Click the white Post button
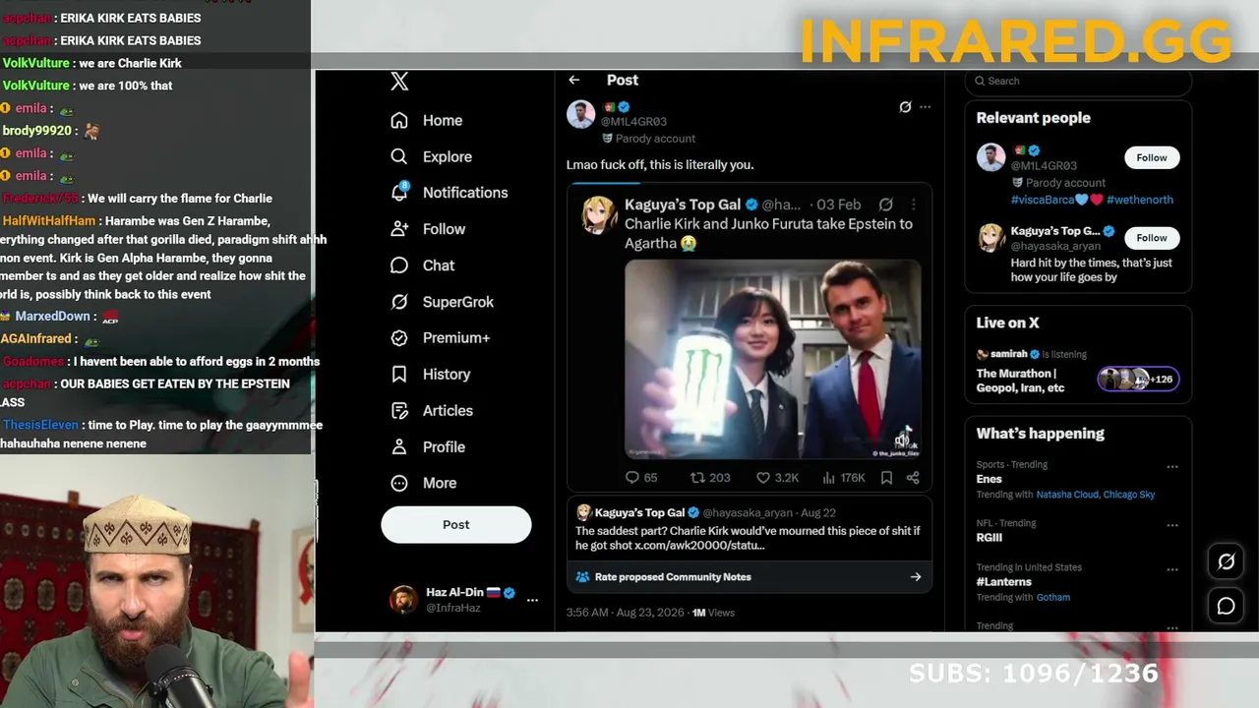The image size is (1259, 708). 456,525
